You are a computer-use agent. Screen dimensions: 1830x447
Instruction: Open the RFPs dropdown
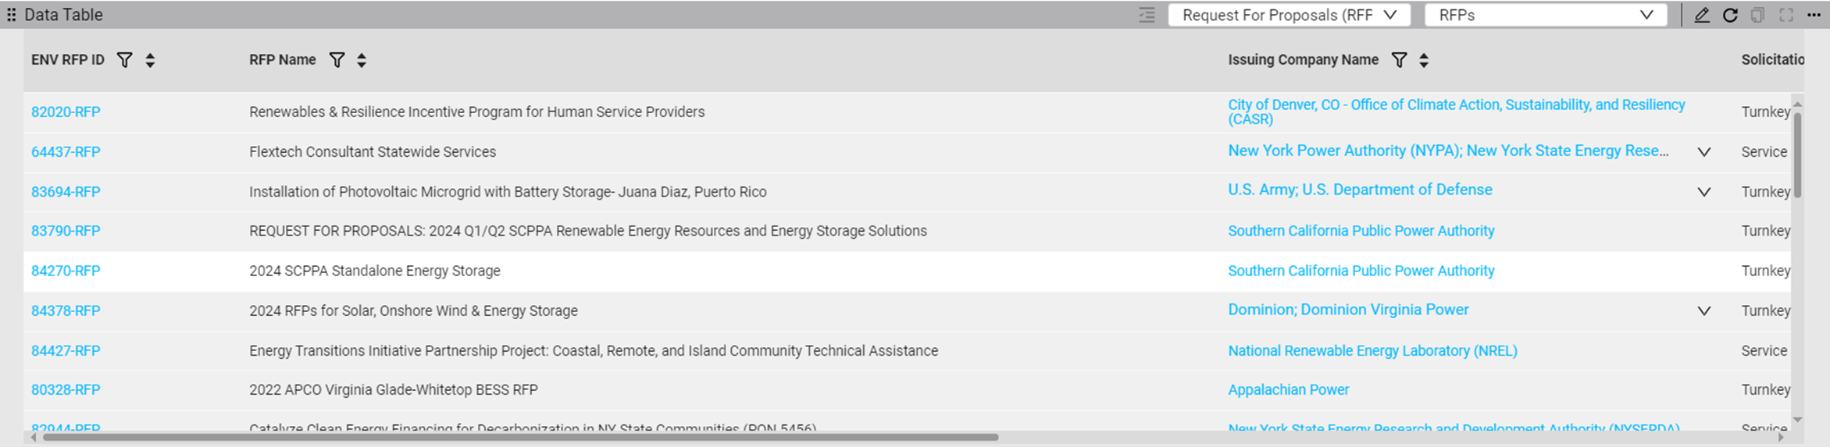tap(1545, 16)
